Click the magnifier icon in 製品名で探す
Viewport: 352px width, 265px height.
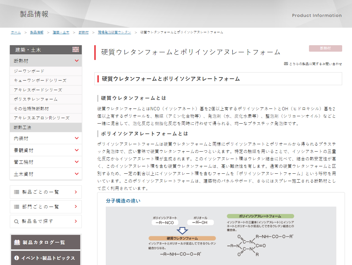click(x=16, y=221)
